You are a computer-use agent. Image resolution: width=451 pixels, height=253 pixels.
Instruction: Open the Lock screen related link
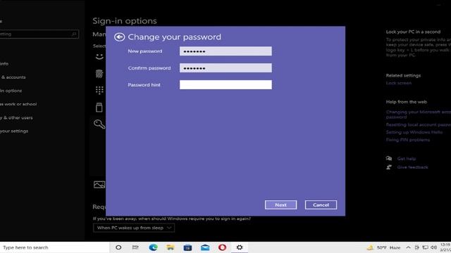(x=399, y=83)
